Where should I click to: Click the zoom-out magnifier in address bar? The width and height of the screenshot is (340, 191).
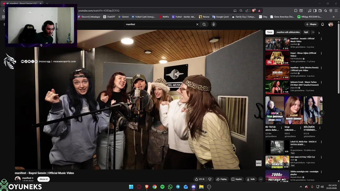[x=241, y=11]
